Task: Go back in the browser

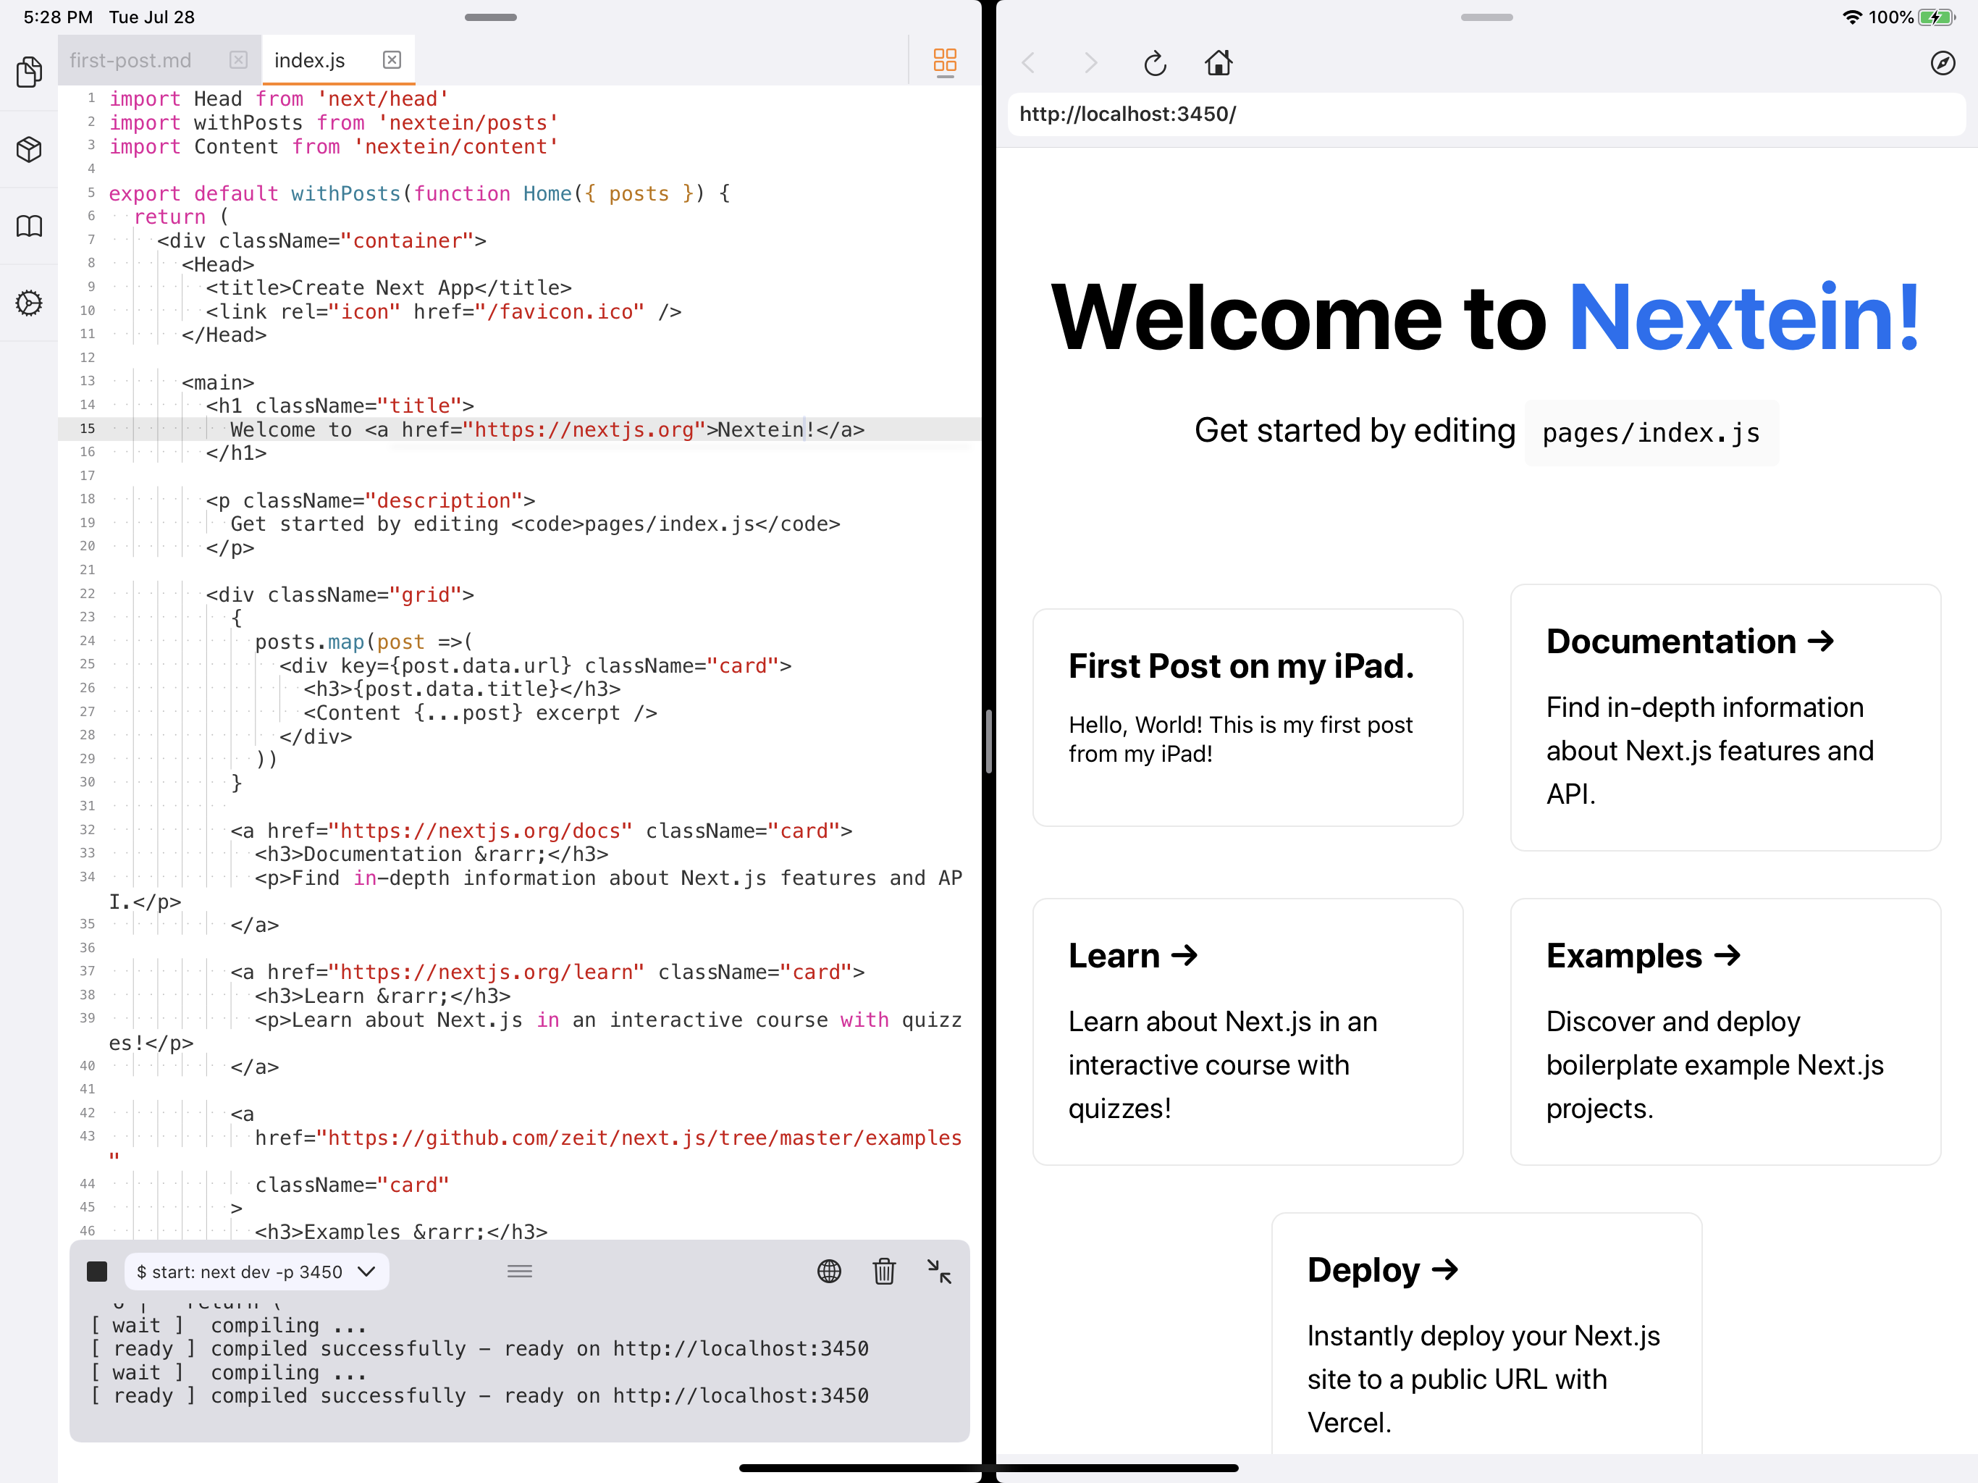Action: click(1028, 62)
